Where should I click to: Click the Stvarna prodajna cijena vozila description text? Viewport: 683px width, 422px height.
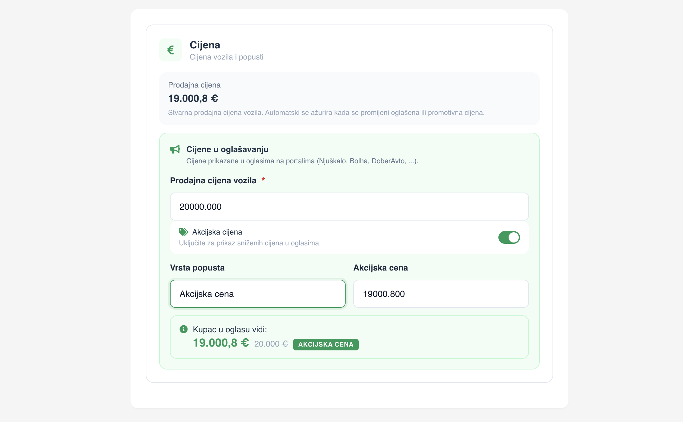[x=326, y=113]
